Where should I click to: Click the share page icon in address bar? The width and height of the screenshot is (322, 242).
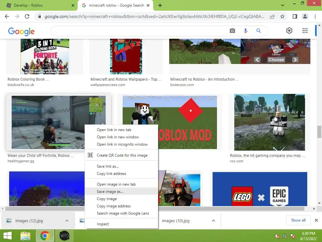pos(272,17)
